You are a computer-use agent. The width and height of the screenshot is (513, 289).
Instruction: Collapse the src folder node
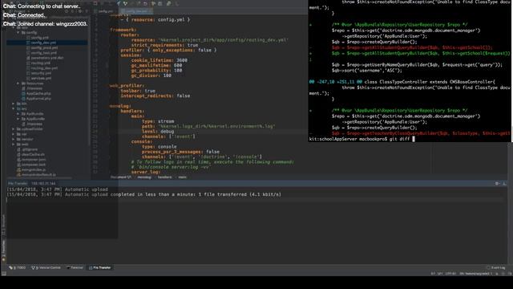pos(14,108)
